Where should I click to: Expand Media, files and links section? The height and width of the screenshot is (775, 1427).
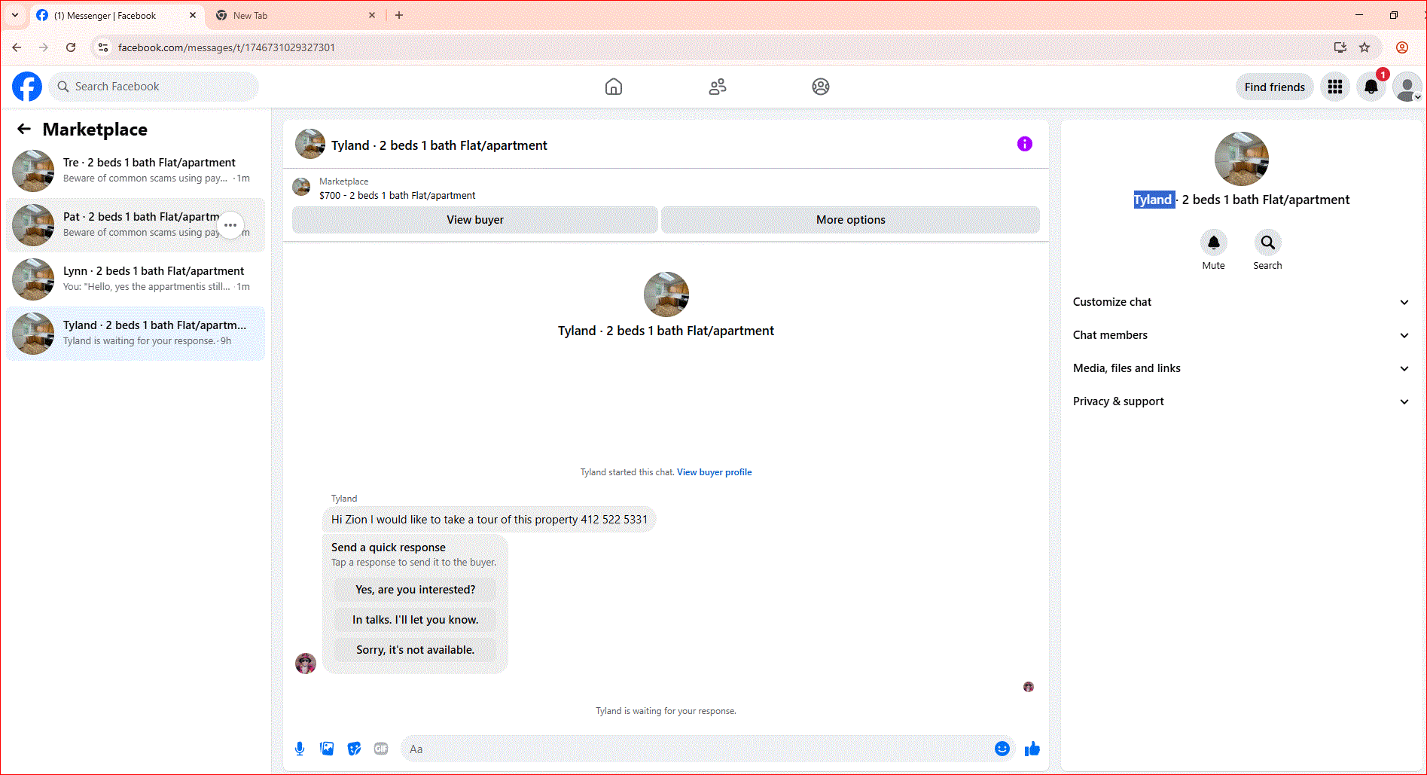pyautogui.click(x=1240, y=368)
